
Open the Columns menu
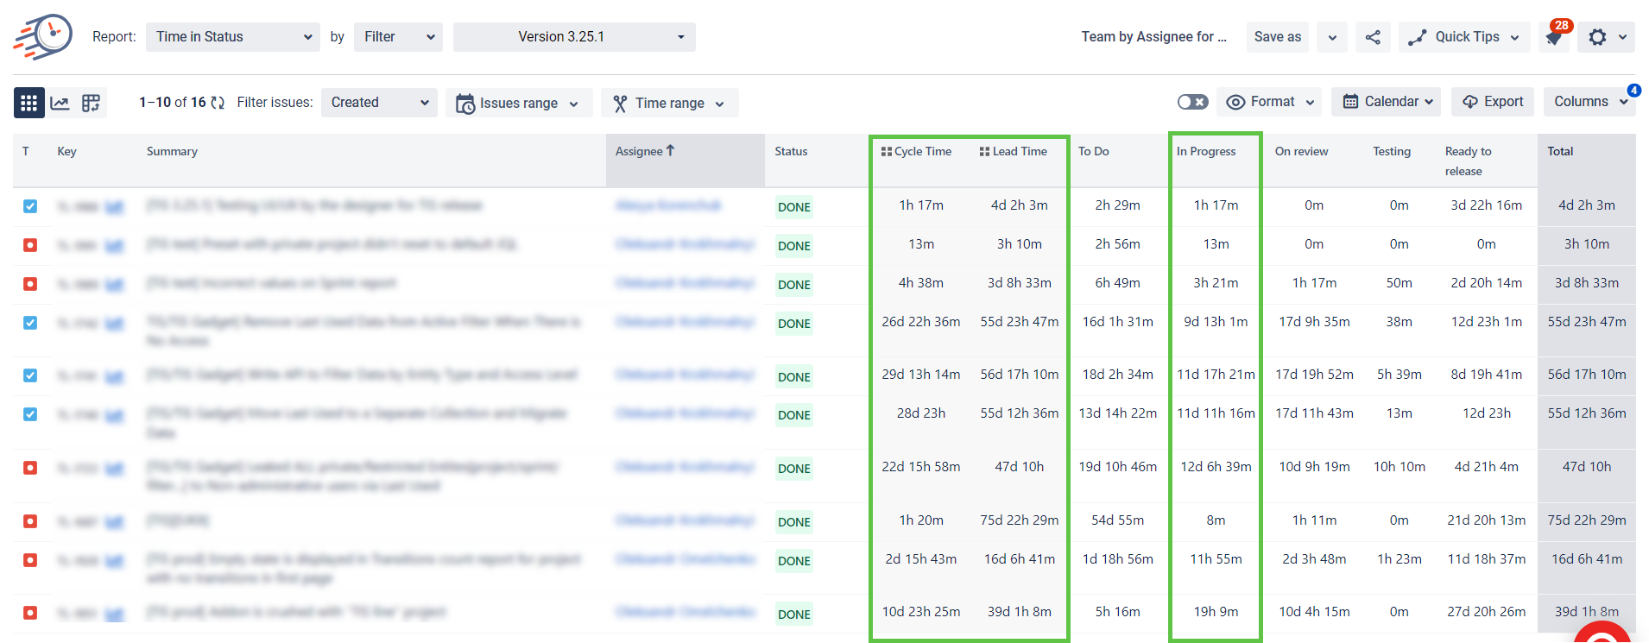pos(1589,102)
